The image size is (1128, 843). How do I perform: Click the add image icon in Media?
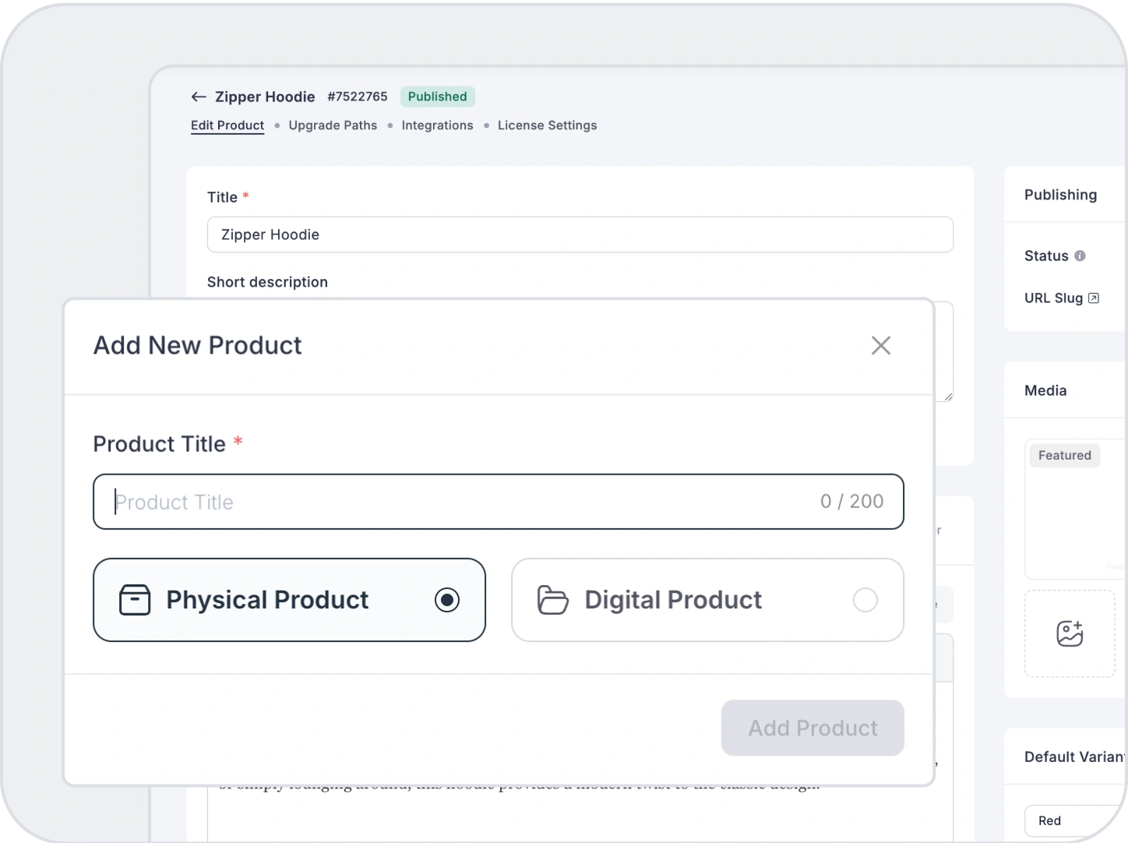pos(1070,633)
